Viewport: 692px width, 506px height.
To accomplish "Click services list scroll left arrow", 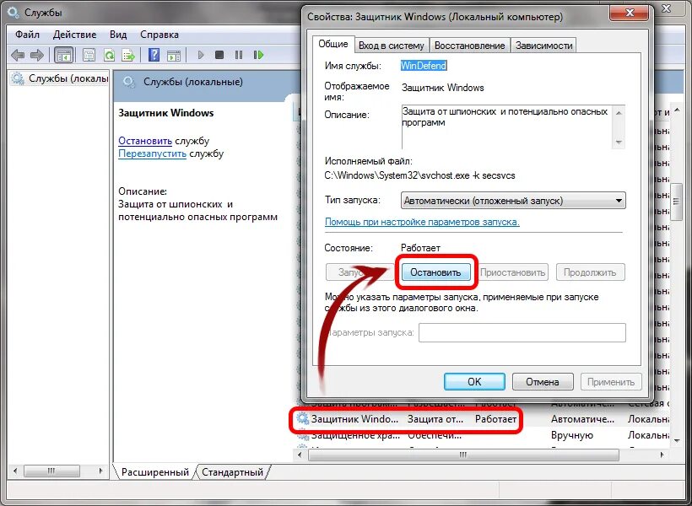I will 300,455.
